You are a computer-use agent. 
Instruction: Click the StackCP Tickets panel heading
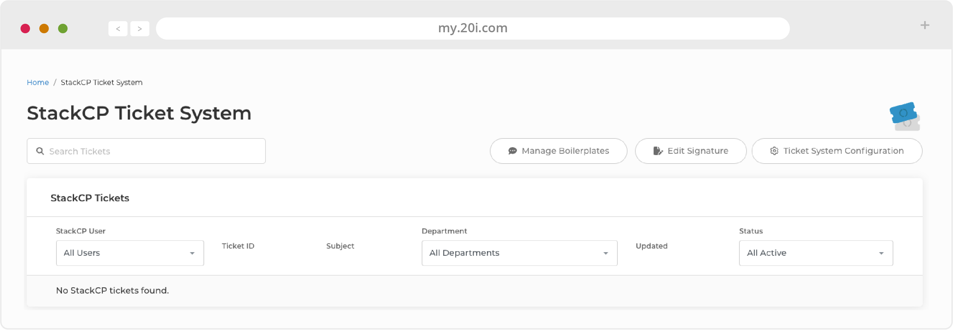pos(90,198)
